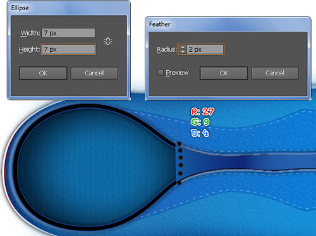Cancel the Feather dialog
Viewport: 316px width, 236px height.
pyautogui.click(x=275, y=73)
